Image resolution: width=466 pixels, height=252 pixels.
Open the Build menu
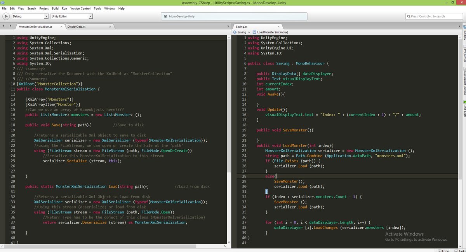click(55, 8)
